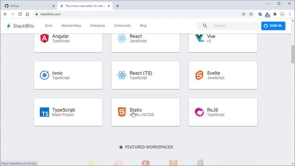Click the blue extension icon in toolbar

[267, 14]
